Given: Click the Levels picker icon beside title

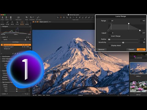Looking at the screenshot, I should 7,94.
